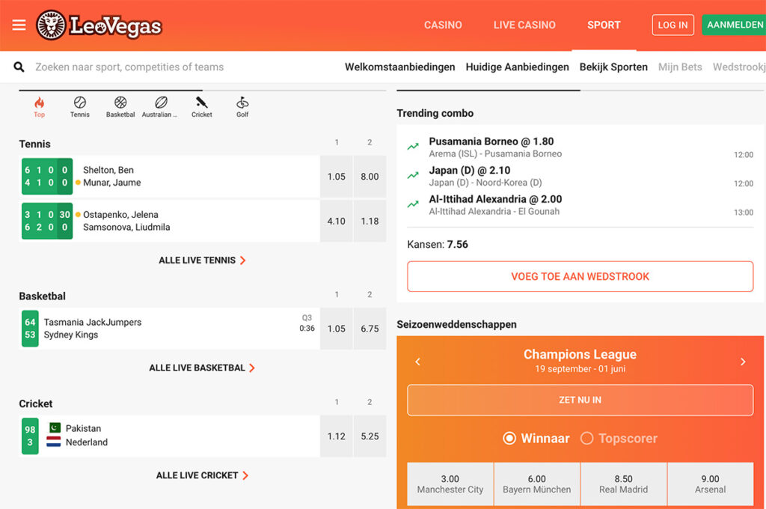Pick Arsenal at 9.00
The image size is (766, 509).
(711, 484)
